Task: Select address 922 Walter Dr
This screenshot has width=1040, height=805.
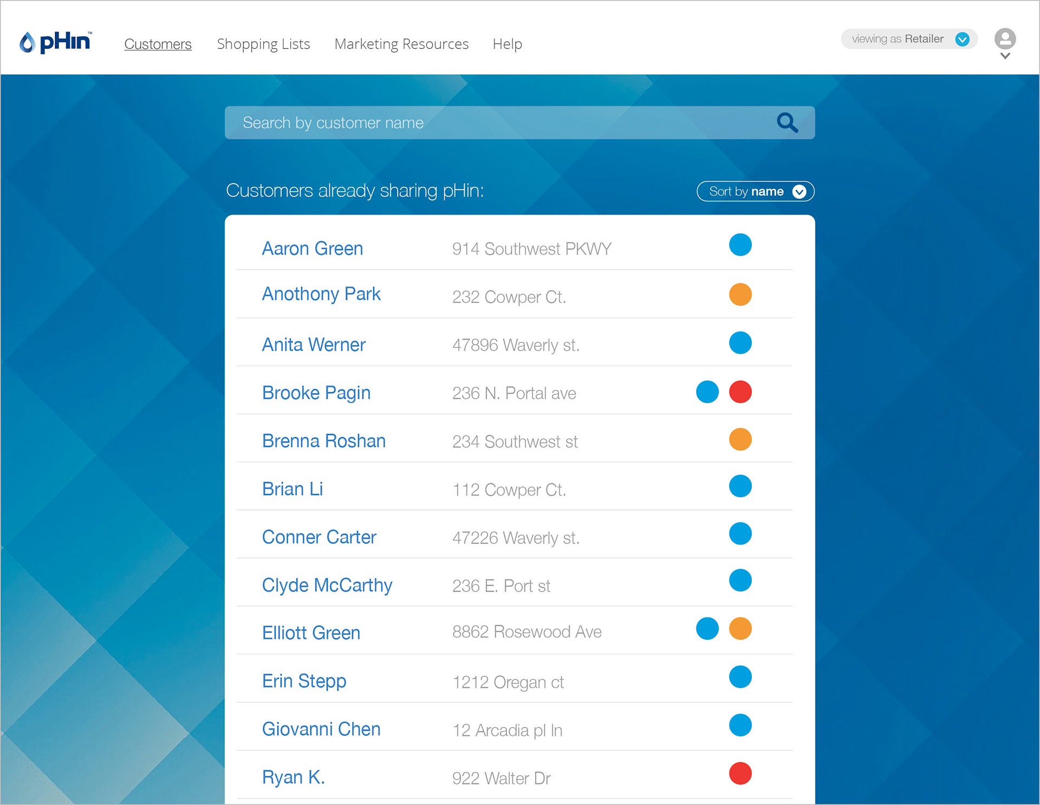Action: [x=502, y=778]
